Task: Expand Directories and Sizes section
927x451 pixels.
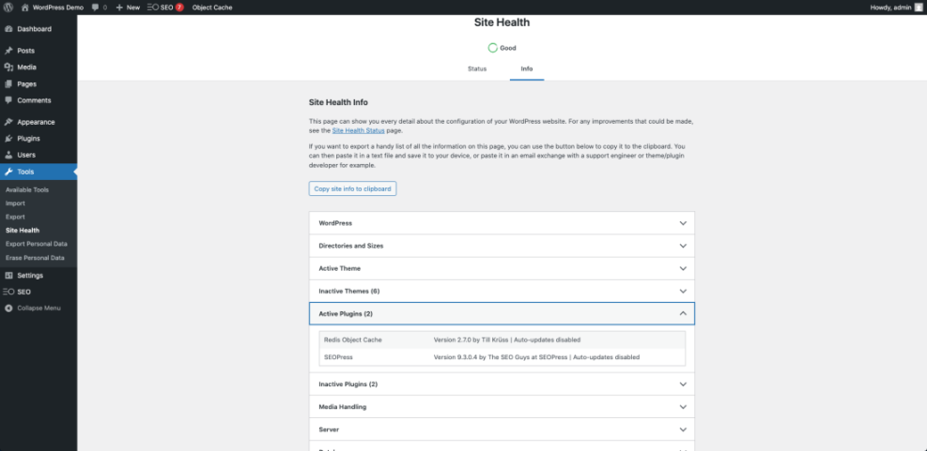Action: [502, 246]
